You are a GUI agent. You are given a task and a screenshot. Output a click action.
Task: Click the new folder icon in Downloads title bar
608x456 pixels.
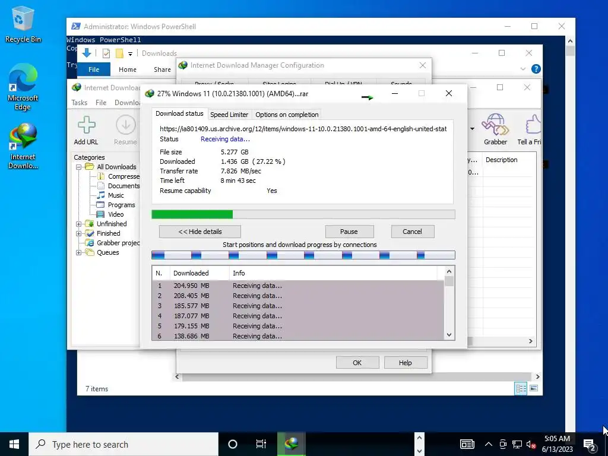coord(119,53)
